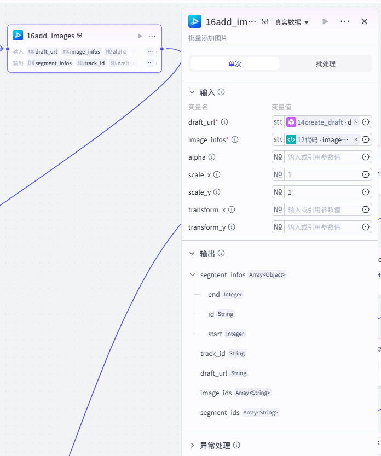Image resolution: width=381 pixels, height=456 pixels.
Task: Select the end Integer output field
Action: pos(226,294)
